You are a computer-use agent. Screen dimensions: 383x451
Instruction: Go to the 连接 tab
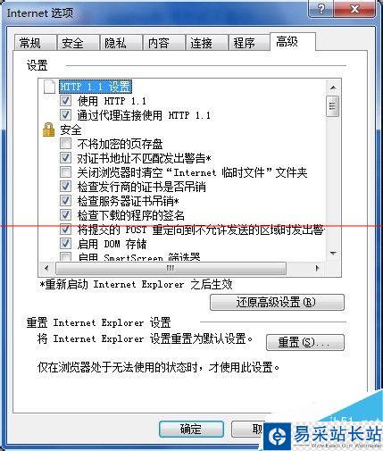206,43
